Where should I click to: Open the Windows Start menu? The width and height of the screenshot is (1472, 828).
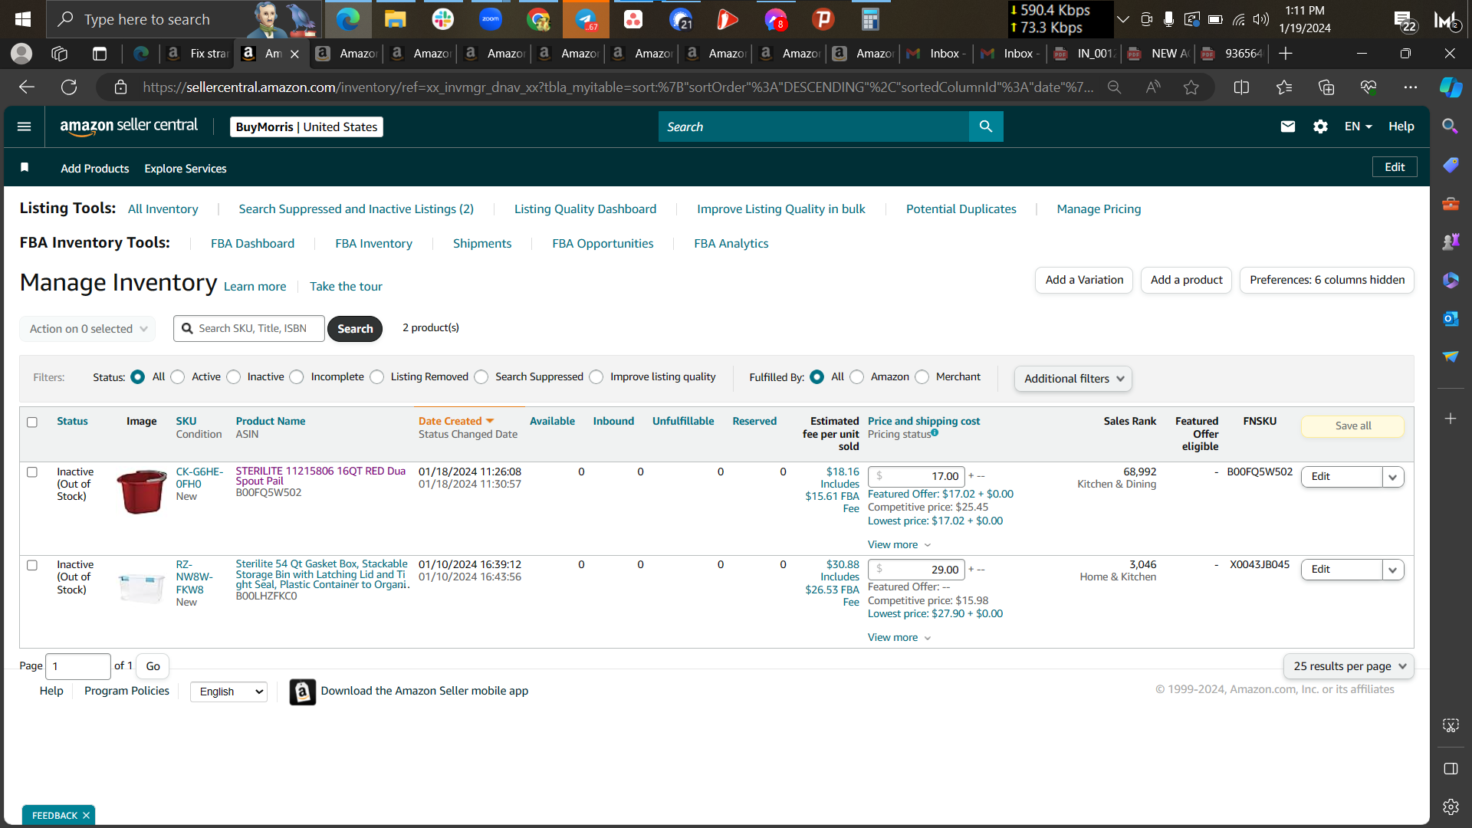23,19
